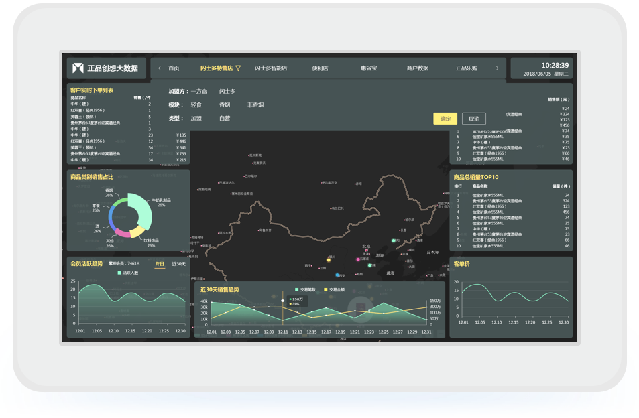Switch member trend to 昨日

pos(160,264)
